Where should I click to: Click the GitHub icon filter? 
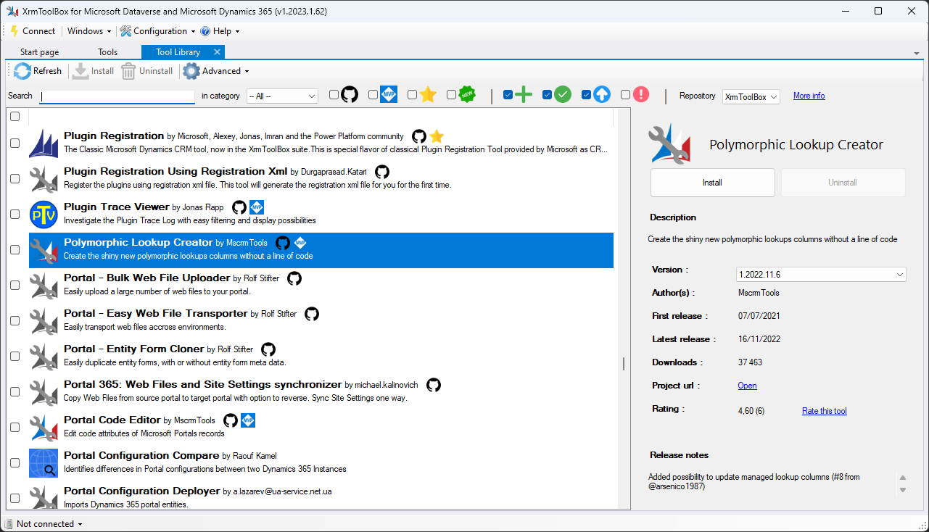click(x=350, y=95)
